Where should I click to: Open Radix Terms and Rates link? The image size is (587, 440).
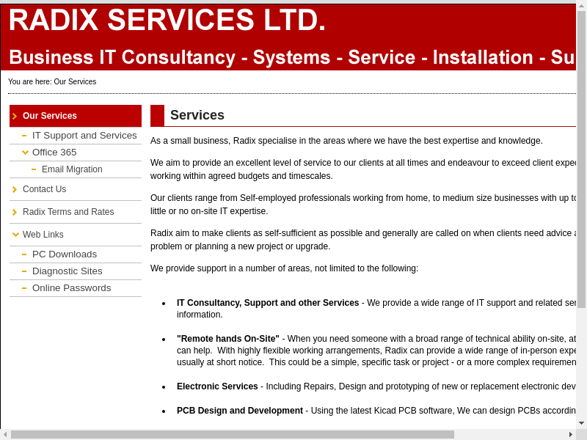point(68,212)
